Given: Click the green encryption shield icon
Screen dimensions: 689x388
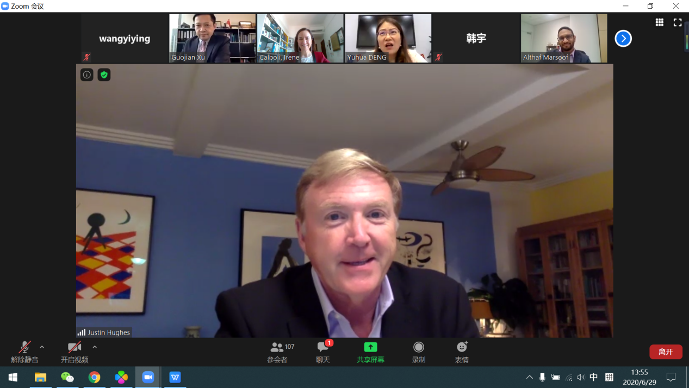Looking at the screenshot, I should click(x=104, y=75).
